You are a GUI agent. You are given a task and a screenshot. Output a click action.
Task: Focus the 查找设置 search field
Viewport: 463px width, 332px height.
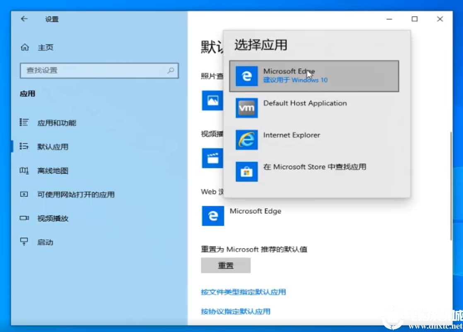click(x=99, y=70)
